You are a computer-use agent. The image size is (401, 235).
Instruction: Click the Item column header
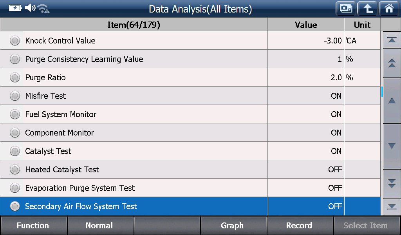[134, 25]
